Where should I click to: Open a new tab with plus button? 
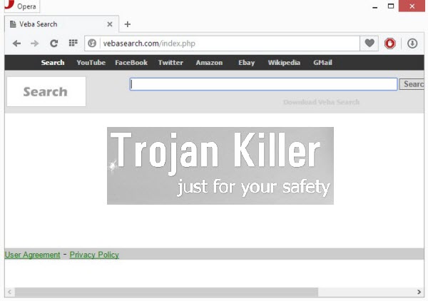pyautogui.click(x=128, y=24)
